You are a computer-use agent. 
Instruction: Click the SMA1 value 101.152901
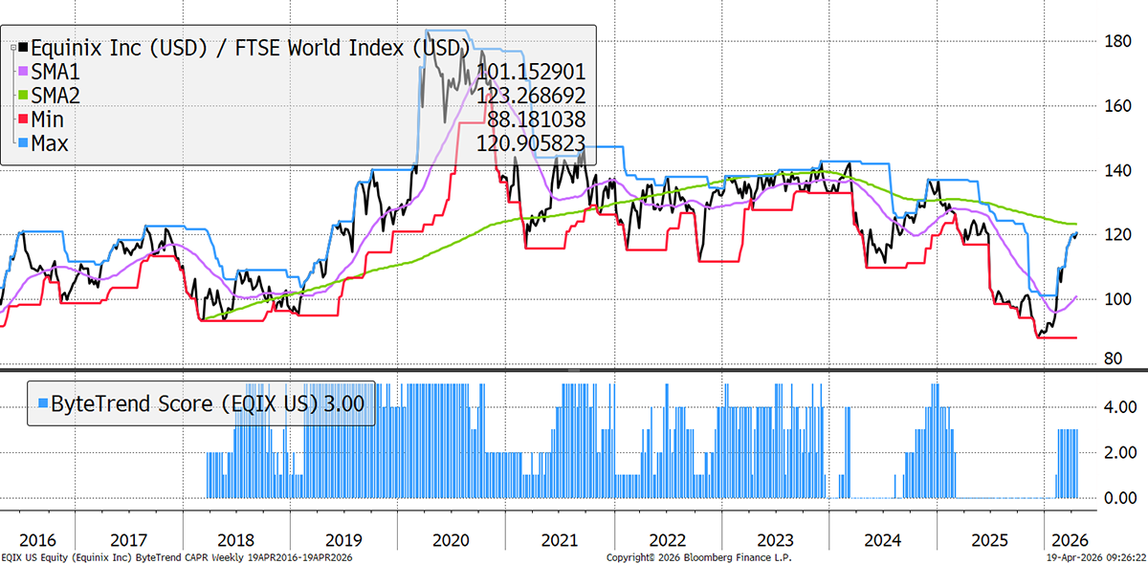(x=531, y=72)
